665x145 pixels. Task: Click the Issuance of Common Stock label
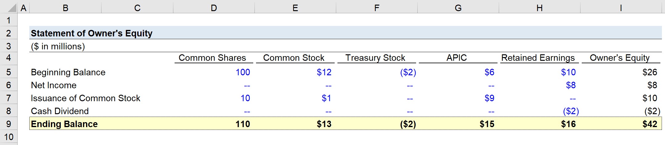tap(85, 98)
